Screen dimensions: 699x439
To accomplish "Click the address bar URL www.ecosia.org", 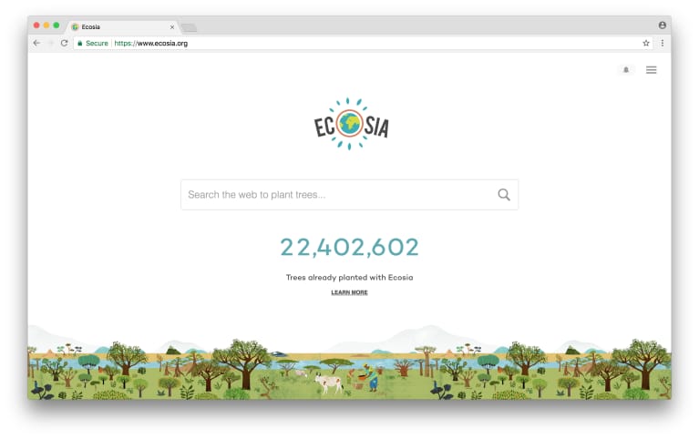I will click(x=151, y=43).
